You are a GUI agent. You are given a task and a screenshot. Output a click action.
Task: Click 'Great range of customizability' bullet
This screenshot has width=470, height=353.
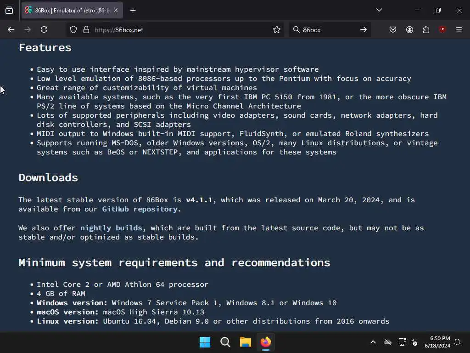[x=146, y=88]
